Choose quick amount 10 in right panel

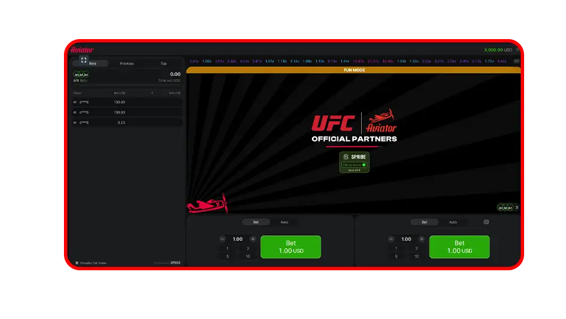[417, 257]
